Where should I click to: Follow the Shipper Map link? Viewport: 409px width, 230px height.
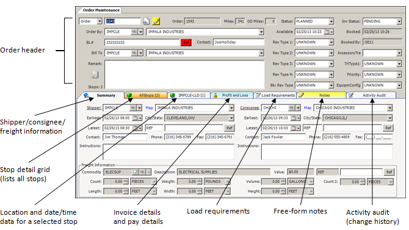point(149,108)
